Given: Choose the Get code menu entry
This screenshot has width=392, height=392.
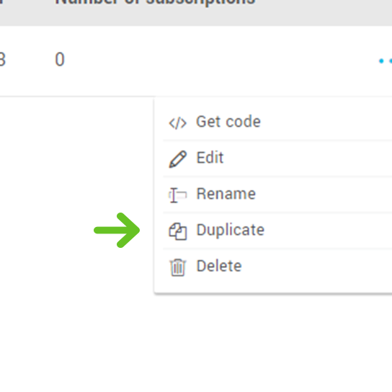Looking at the screenshot, I should click(277, 122).
